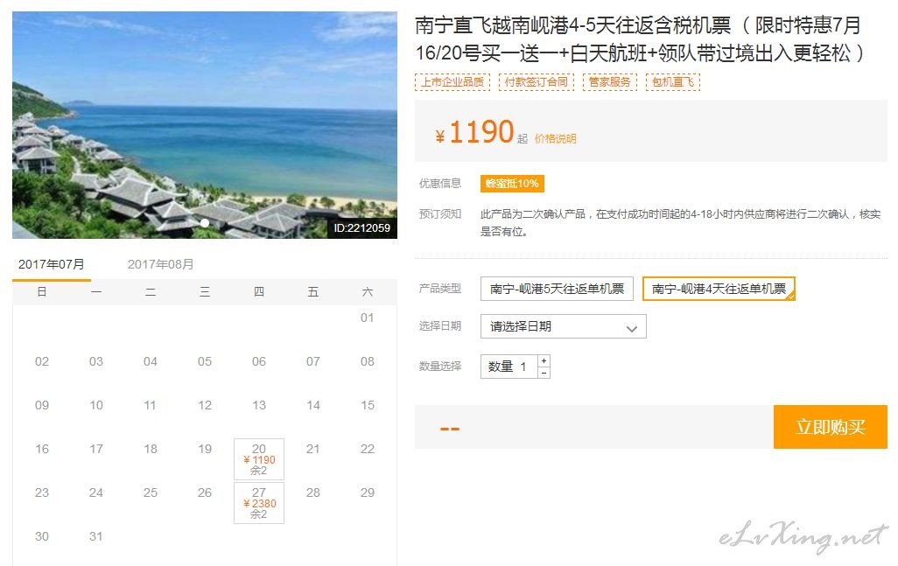Click the seaside resort product photo
Screen dimensions: 898x566
(205, 125)
